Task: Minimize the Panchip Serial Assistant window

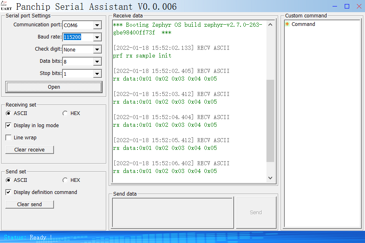Action: click(x=335, y=6)
